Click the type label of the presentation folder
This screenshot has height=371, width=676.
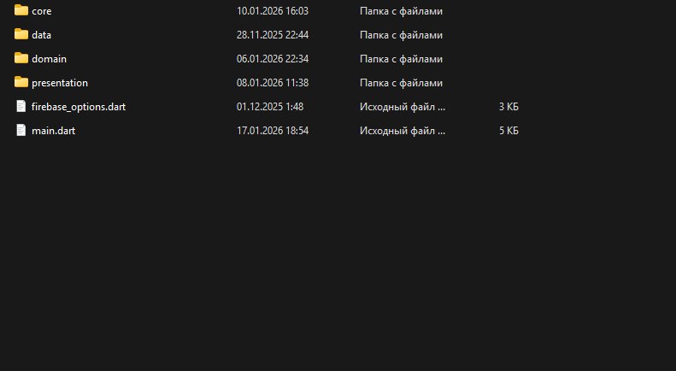click(x=401, y=83)
